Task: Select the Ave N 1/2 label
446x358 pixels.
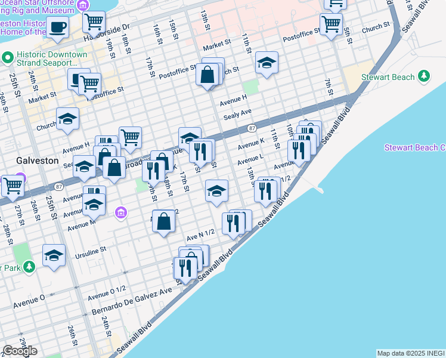Action: [200, 234]
